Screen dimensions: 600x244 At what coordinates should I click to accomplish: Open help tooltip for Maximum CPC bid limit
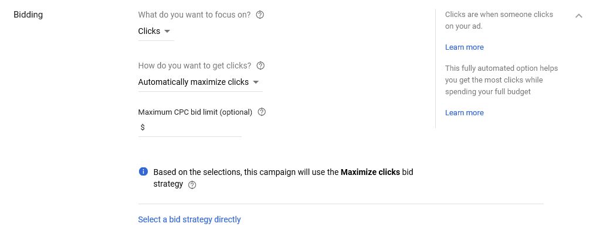pos(262,112)
